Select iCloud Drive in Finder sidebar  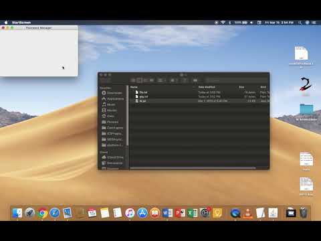[x=112, y=157]
